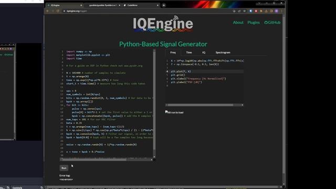336x189 pixels.
Task: Click the 'hit run to load' image placeholder
Action: point(174,112)
